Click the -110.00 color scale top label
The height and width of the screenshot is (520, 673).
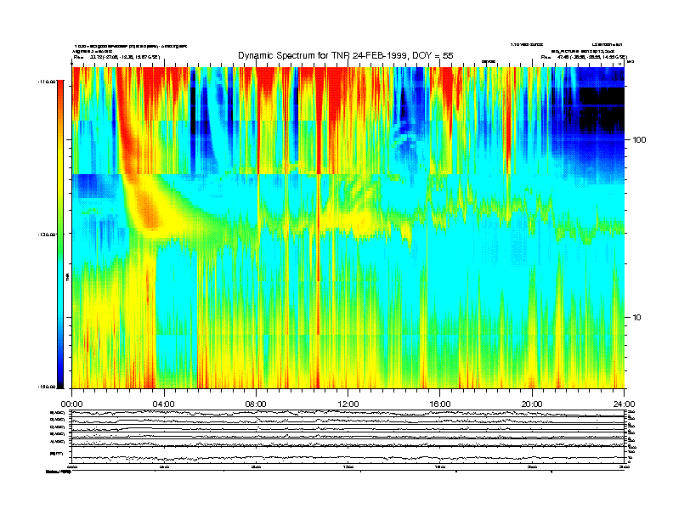pos(47,82)
